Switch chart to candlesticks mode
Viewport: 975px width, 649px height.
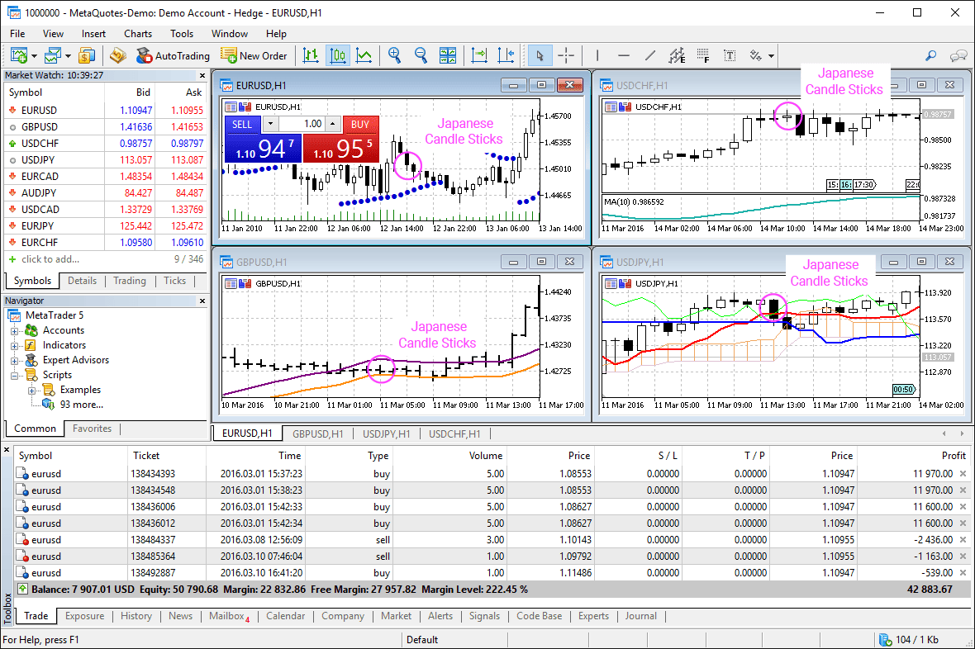tap(338, 56)
